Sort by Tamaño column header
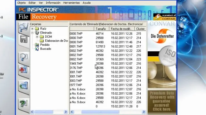Screen dimensions: 206x115 [102, 29]
